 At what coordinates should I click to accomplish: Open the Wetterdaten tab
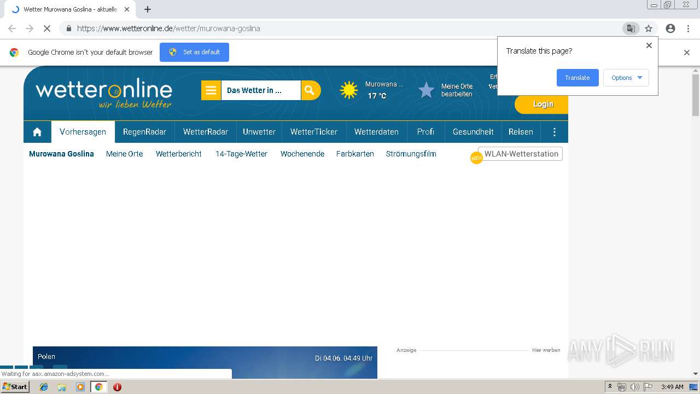(x=376, y=132)
